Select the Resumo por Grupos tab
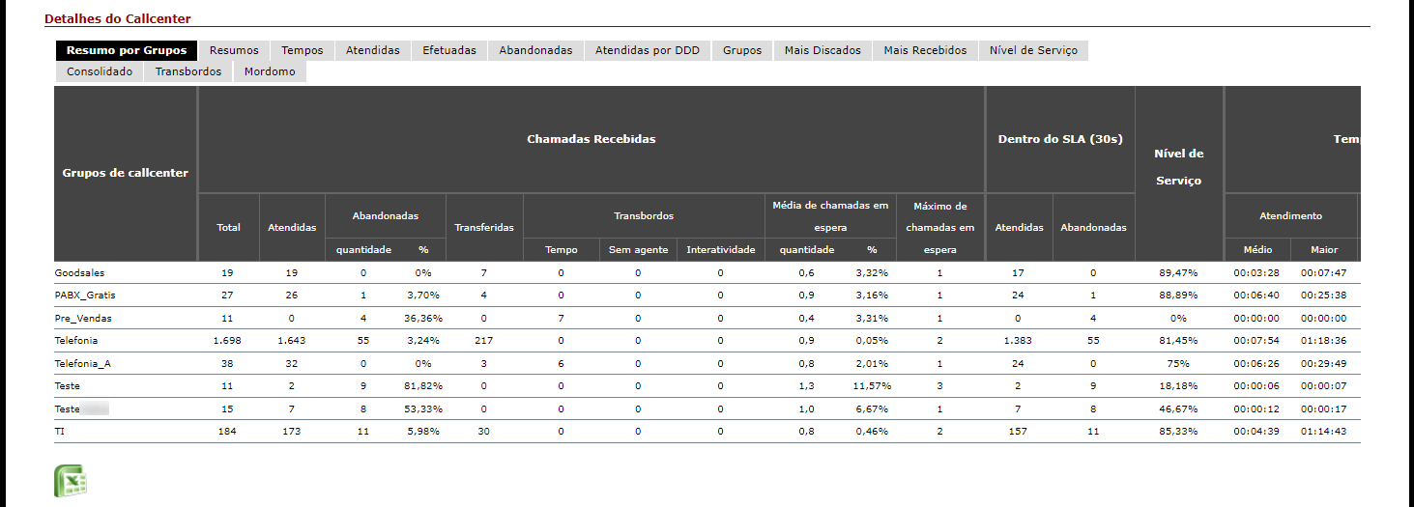This screenshot has height=507, width=1414. click(x=127, y=50)
